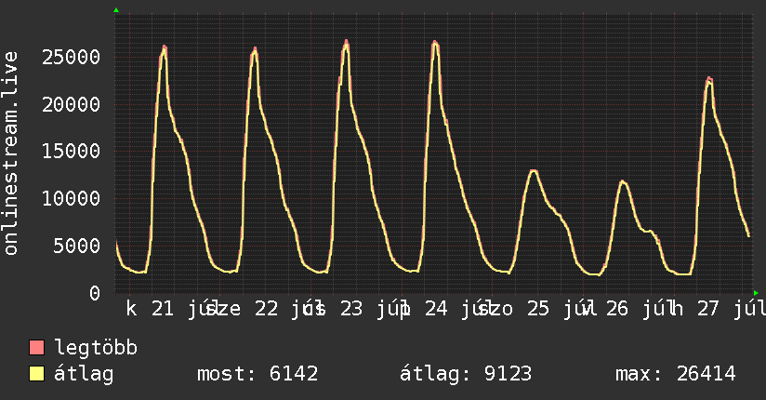
Task: Click the átlag legend label next to yellow swatch
Action: [84, 374]
